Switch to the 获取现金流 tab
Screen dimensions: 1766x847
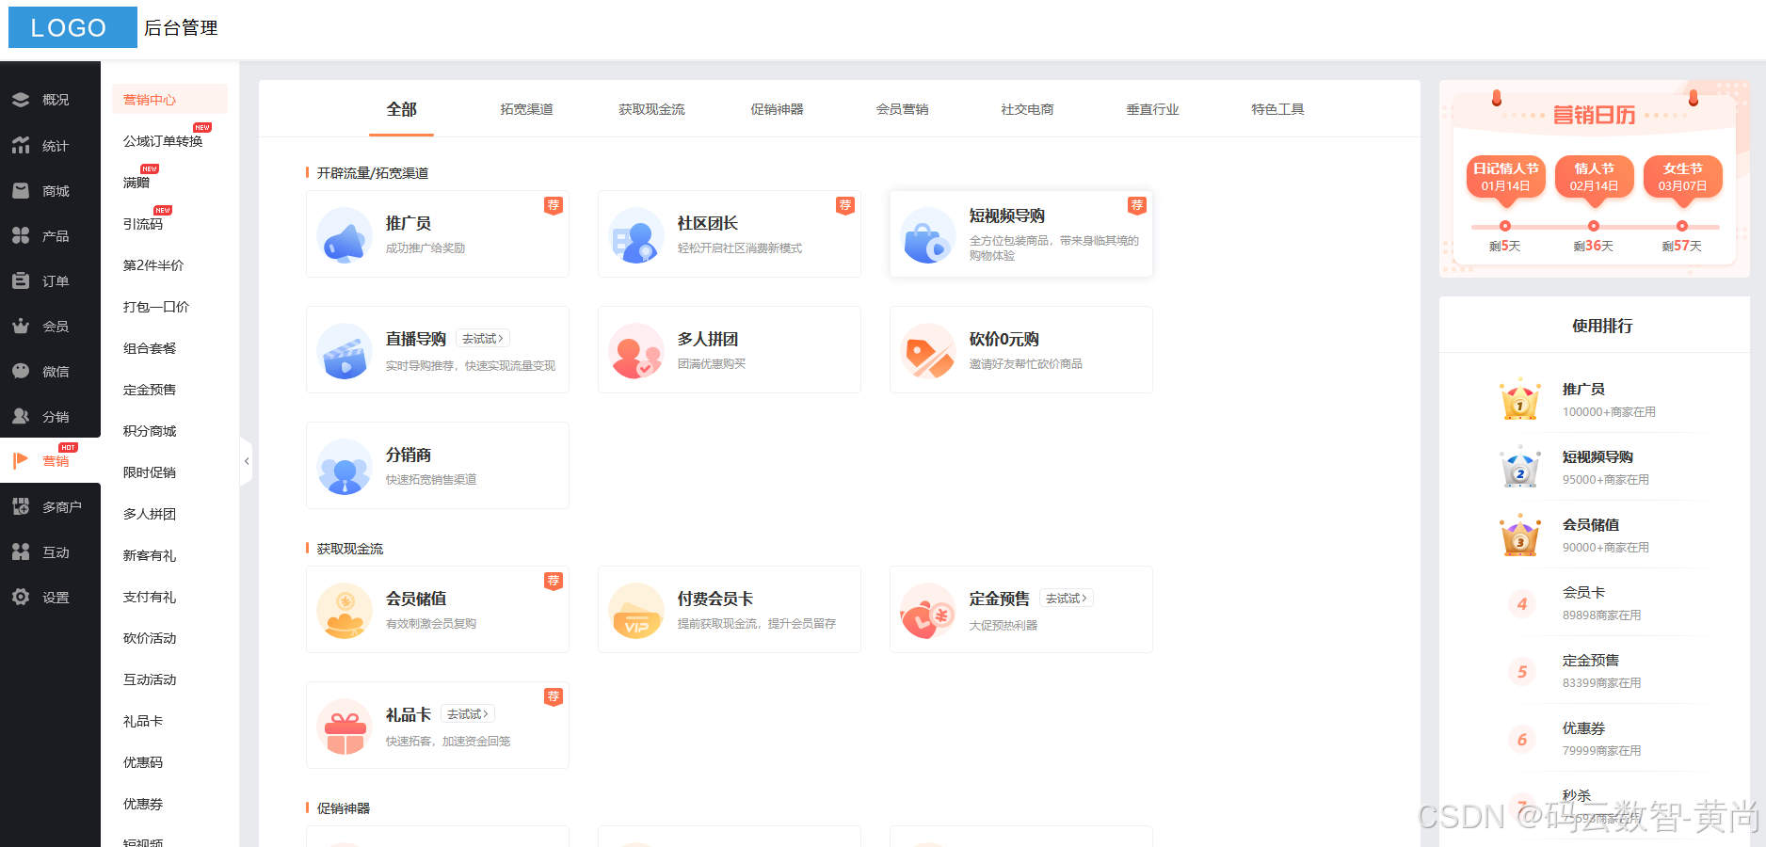coord(651,109)
